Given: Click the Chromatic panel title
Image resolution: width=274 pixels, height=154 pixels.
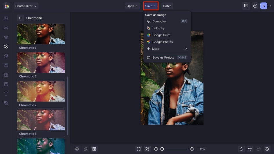Looking at the screenshot, I should pyautogui.click(x=34, y=18).
